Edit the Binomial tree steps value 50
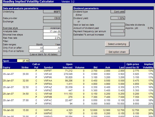 [52, 34]
